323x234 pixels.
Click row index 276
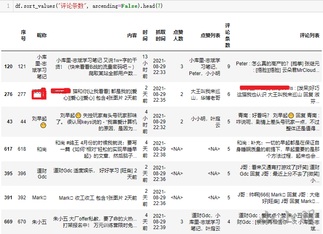8,94
